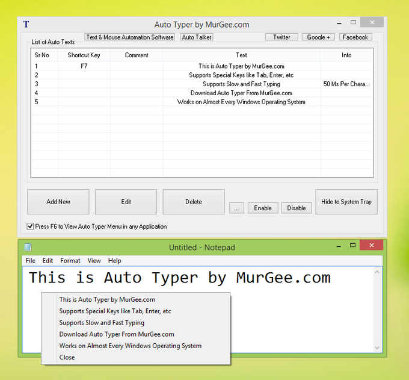Maximize the Notepad window
Image resolution: width=409 pixels, height=380 pixels.
[354, 245]
